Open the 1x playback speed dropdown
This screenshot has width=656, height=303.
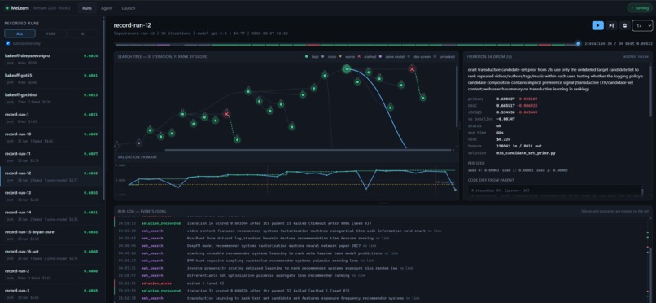(x=642, y=25)
